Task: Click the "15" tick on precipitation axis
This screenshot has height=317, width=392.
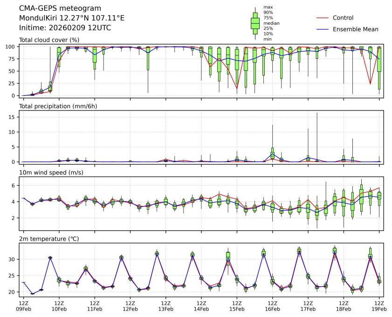Action: (x=14, y=117)
